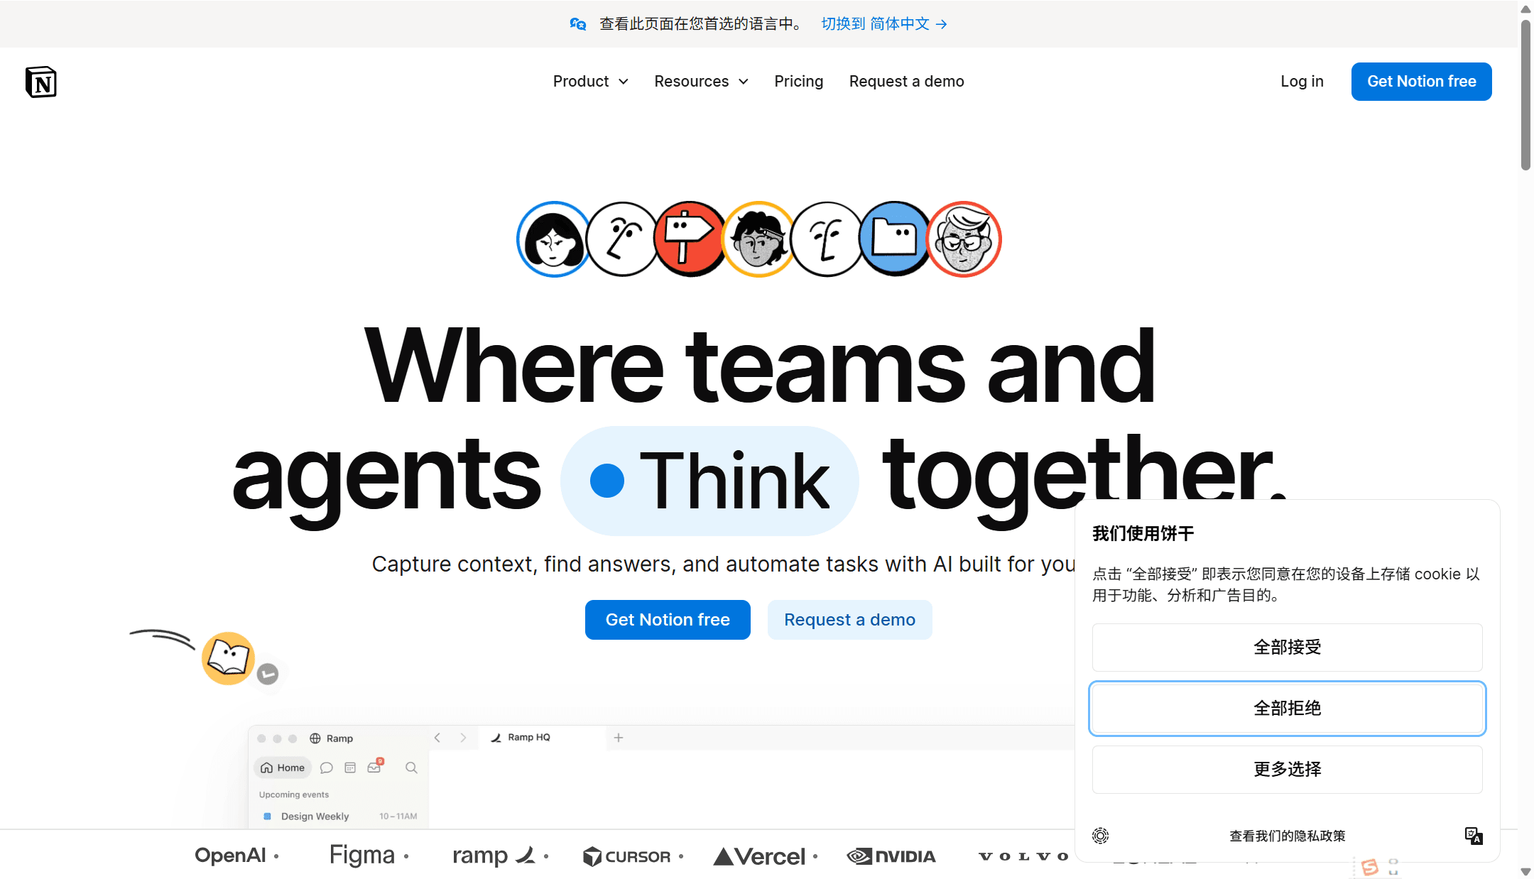This screenshot has width=1534, height=879.
Task: Click the header Get Notion free button
Action: coord(1422,82)
